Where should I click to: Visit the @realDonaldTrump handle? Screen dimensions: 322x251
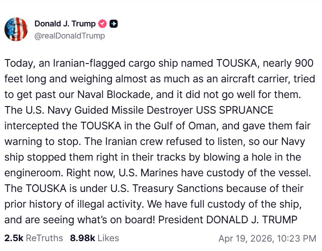click(x=69, y=36)
